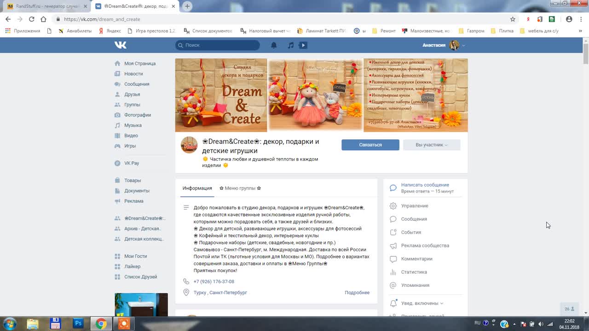Close the RandStuff.ru tab
The width and height of the screenshot is (589, 331).
click(x=85, y=6)
